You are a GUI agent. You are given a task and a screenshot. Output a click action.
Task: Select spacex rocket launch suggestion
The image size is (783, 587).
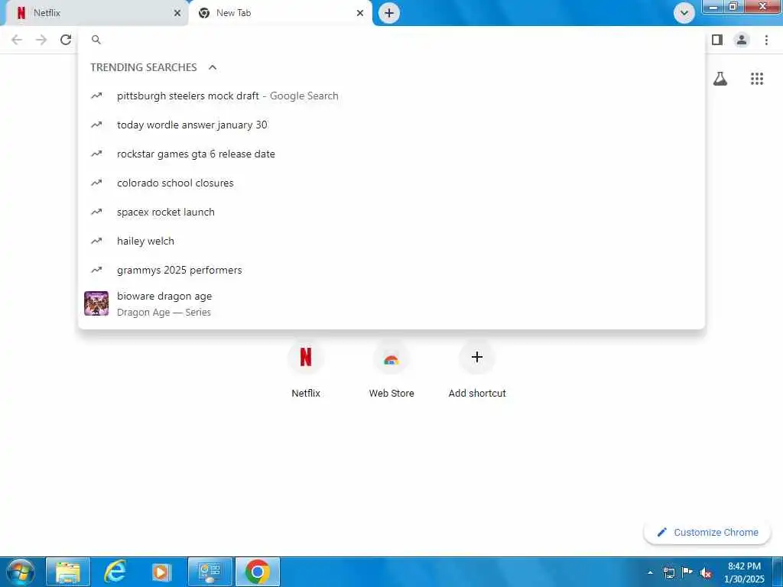click(391, 212)
